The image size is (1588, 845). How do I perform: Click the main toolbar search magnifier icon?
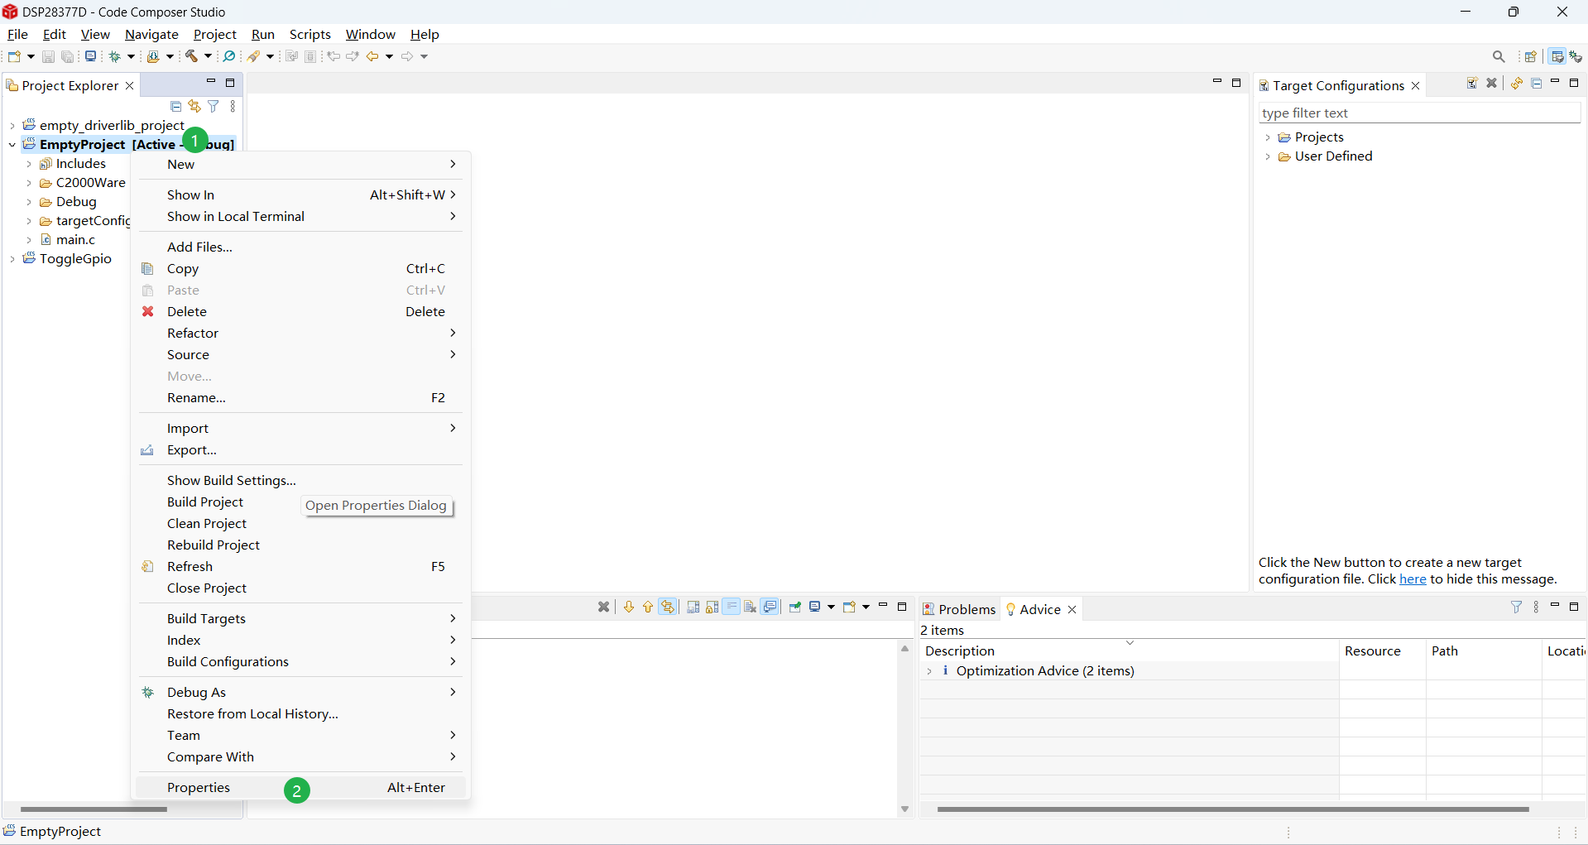tap(1499, 56)
